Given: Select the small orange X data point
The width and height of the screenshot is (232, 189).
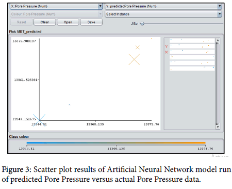Looking at the screenshot, I should pyautogui.click(x=138, y=48).
